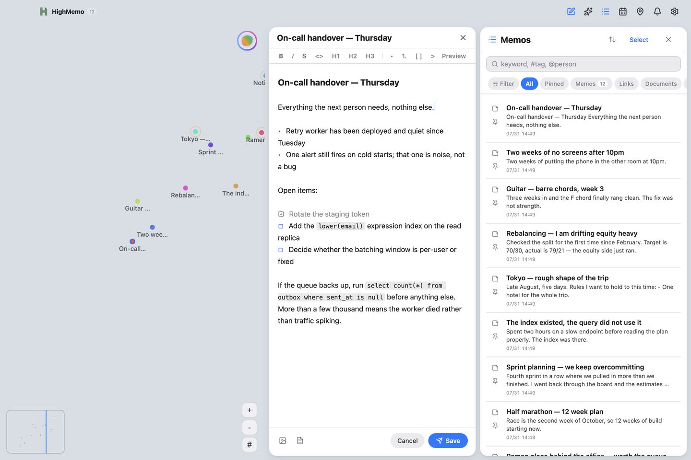Click the colorful orb avatar on canvas

(247, 41)
